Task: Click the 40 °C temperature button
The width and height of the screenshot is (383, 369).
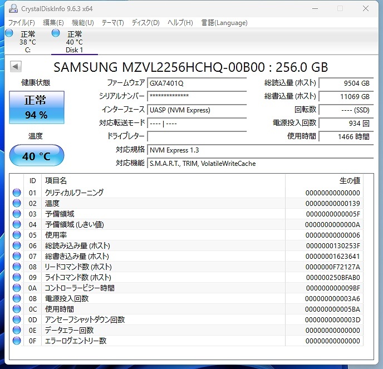Action: [x=37, y=156]
